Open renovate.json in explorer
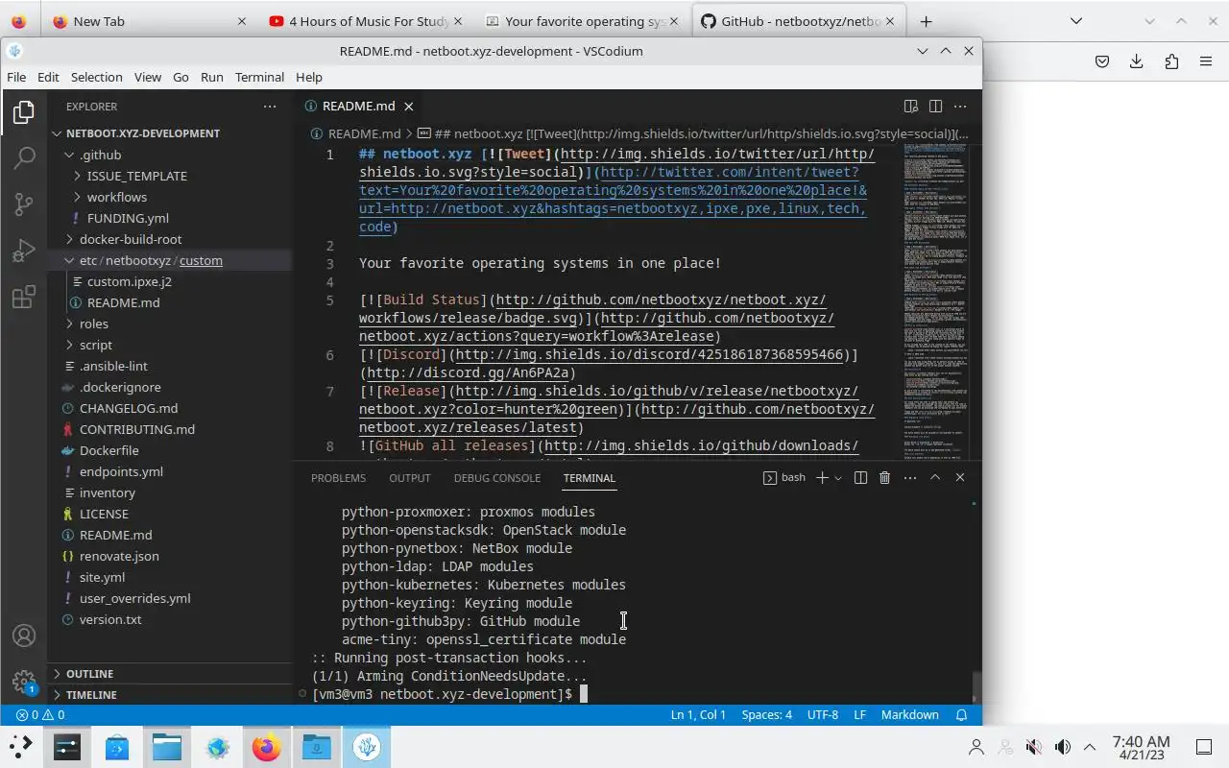Screen dimensions: 1229x768 pos(170,556)
